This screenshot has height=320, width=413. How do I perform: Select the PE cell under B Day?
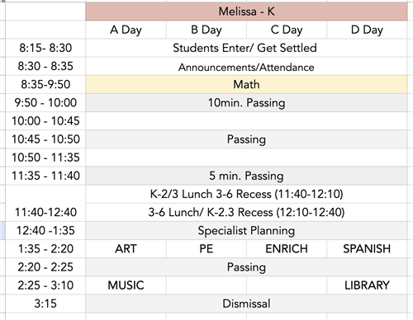pos(206,249)
